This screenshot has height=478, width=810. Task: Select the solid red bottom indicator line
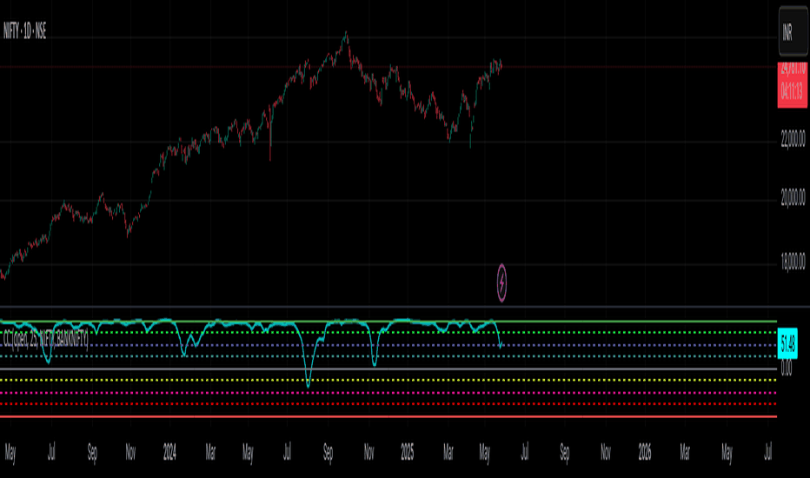point(388,416)
